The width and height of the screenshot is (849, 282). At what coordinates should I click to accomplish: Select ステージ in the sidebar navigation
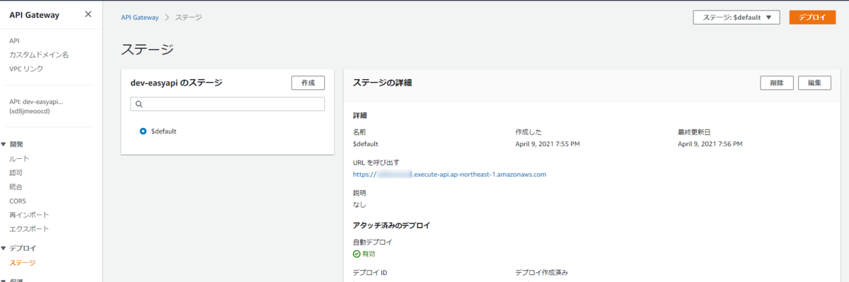[x=22, y=263]
